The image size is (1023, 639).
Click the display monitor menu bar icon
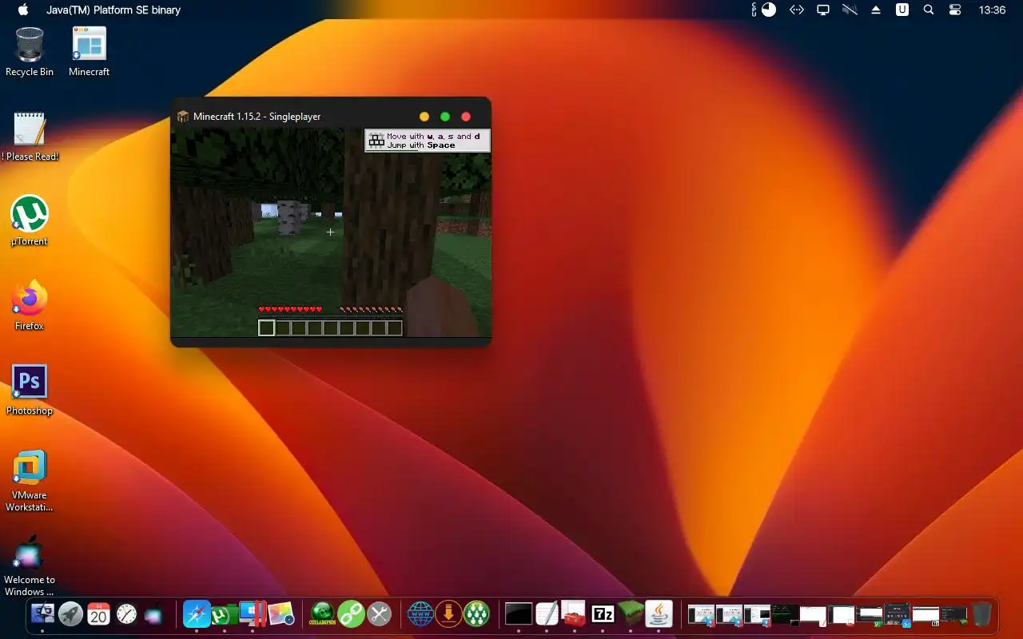pyautogui.click(x=823, y=10)
